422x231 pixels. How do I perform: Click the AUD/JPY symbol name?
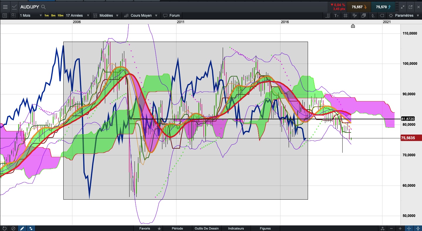click(30, 7)
